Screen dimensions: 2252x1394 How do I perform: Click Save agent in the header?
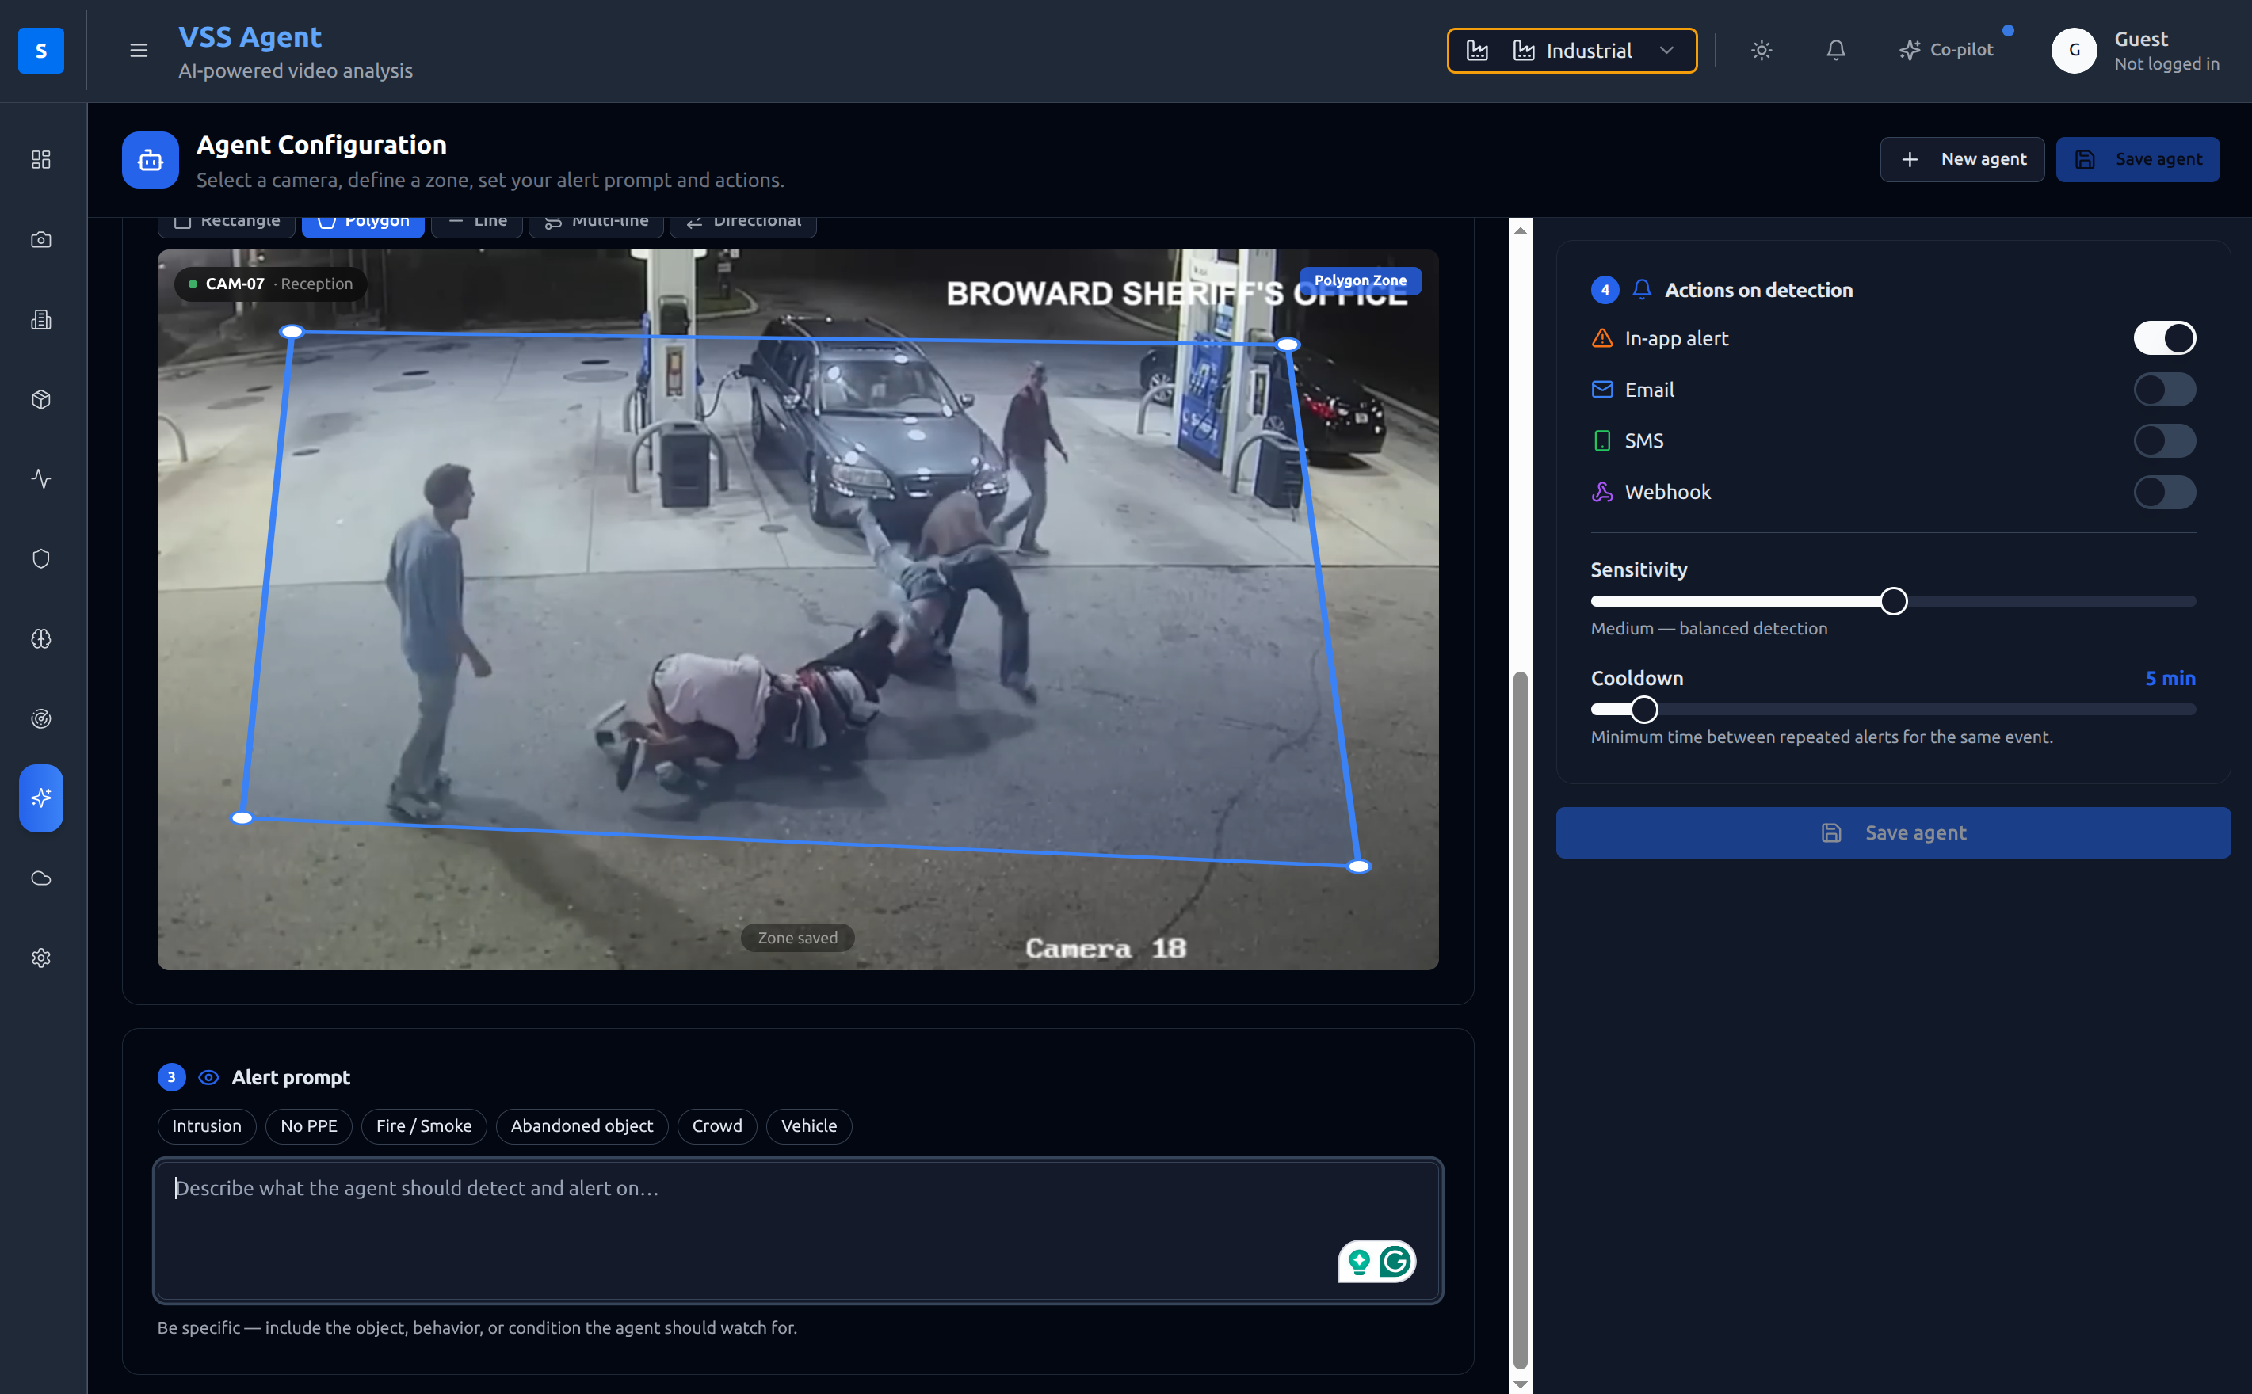pyautogui.click(x=2138, y=159)
